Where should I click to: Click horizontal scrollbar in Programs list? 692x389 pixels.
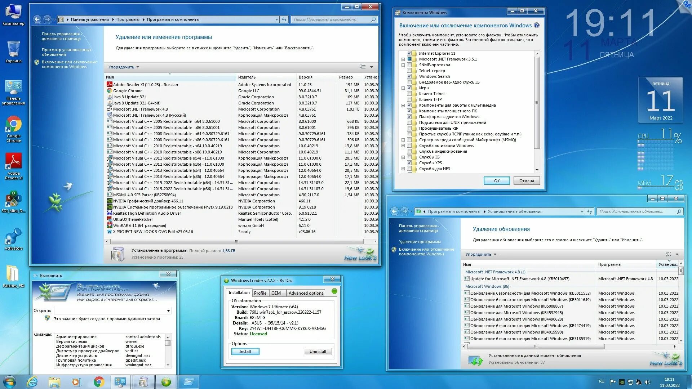tap(236, 241)
